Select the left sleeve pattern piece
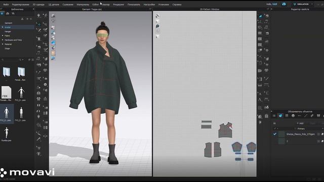Image resolution: width=324 pixels, height=182 pixels. point(237,147)
